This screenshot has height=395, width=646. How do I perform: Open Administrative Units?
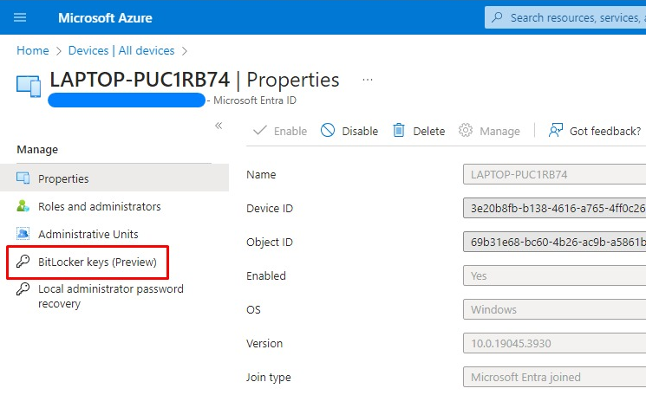point(88,234)
